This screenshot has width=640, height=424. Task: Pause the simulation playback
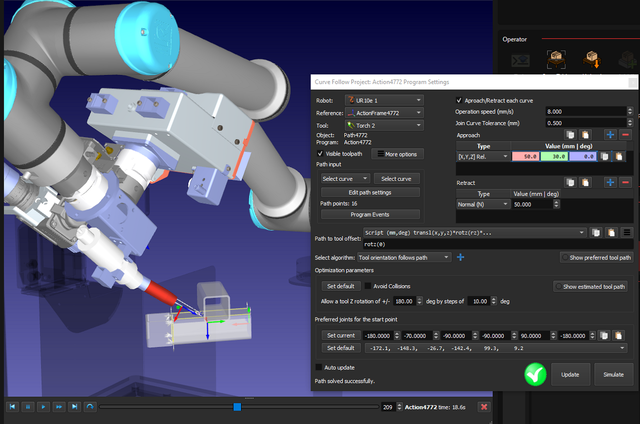tap(28, 407)
